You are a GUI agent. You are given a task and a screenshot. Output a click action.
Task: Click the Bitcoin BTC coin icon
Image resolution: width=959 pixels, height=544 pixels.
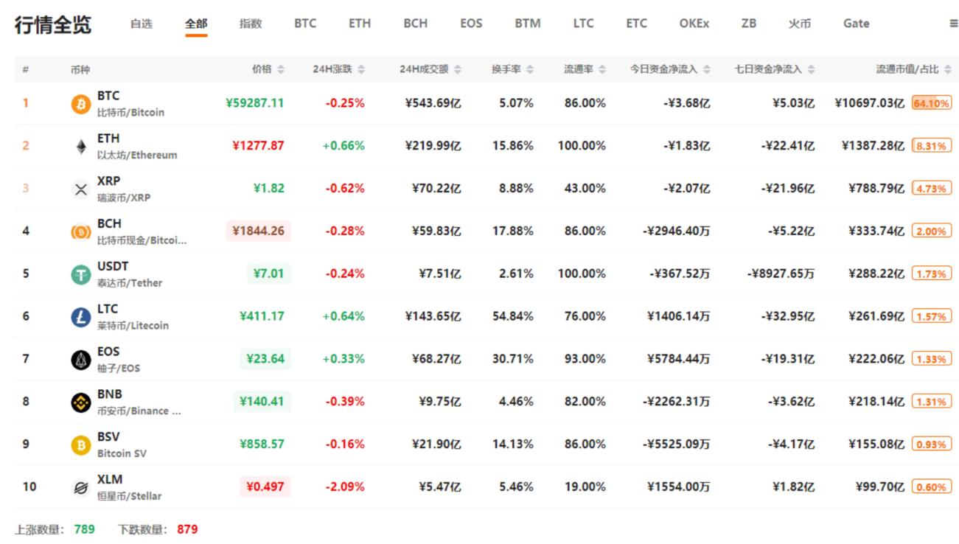(80, 104)
